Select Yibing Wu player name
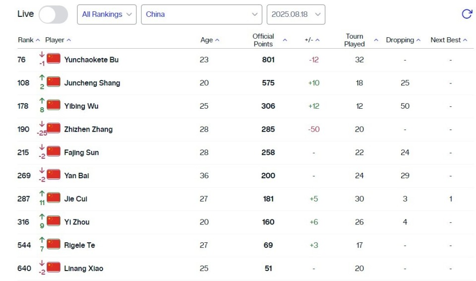 pos(81,106)
